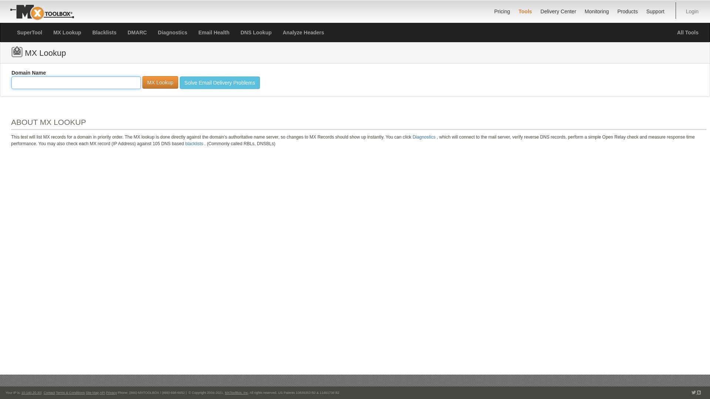Focus the Domain Name input field

(76, 83)
